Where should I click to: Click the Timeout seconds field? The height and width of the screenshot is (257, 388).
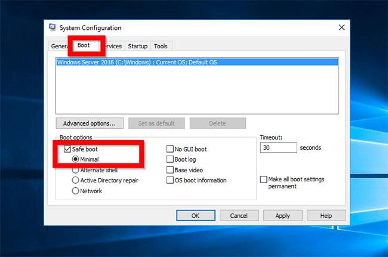pos(278,147)
